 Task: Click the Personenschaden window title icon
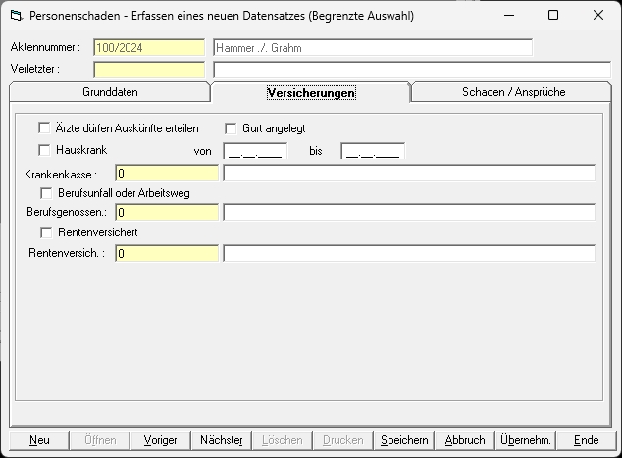tap(17, 16)
